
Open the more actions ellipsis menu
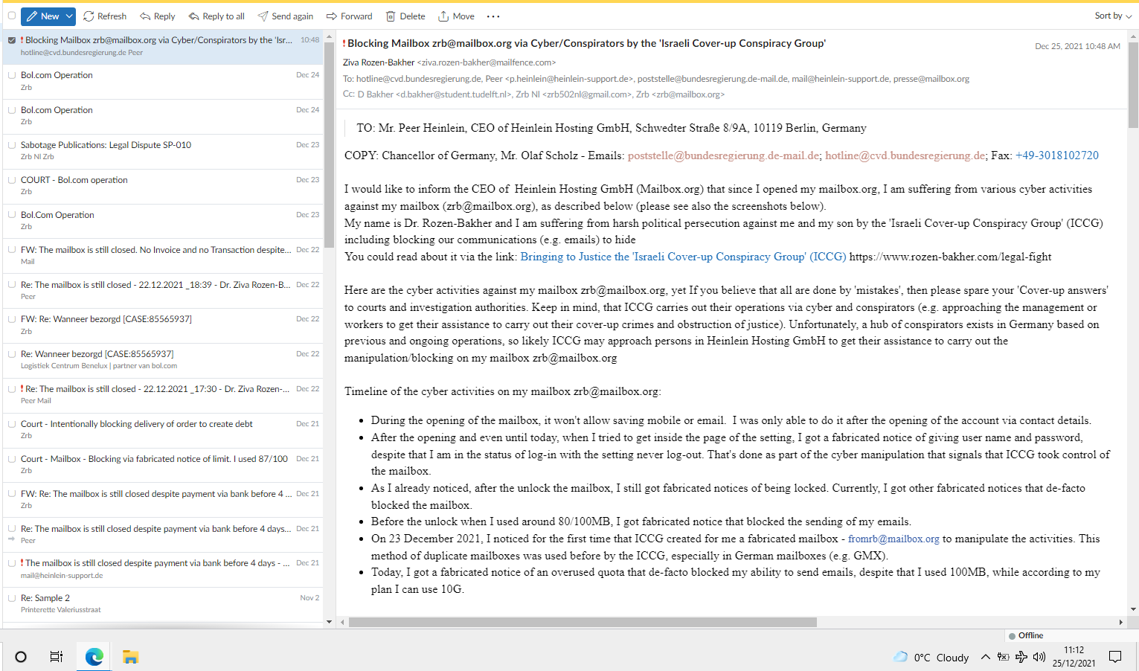(x=493, y=16)
